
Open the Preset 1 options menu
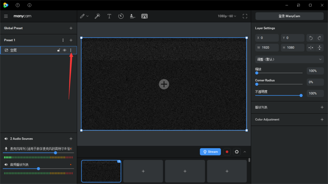point(63,40)
